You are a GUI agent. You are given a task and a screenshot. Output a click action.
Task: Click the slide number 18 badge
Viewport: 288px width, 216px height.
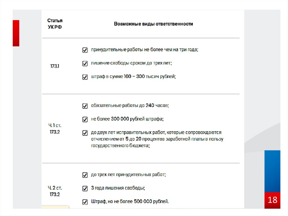272,200
